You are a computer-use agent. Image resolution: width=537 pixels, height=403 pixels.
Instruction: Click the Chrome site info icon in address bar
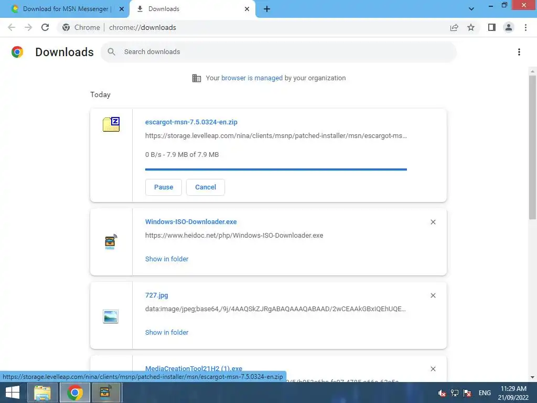[66, 27]
